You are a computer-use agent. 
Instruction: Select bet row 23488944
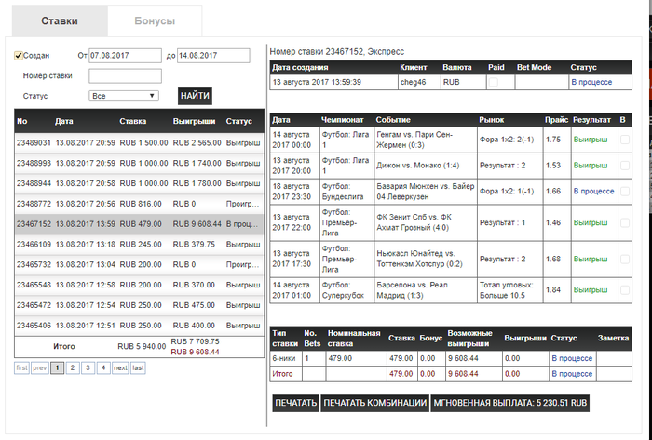(140, 184)
